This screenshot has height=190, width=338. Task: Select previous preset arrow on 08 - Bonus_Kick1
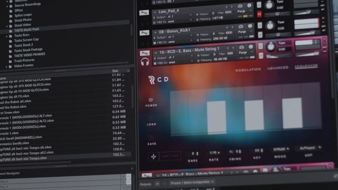click(x=227, y=27)
